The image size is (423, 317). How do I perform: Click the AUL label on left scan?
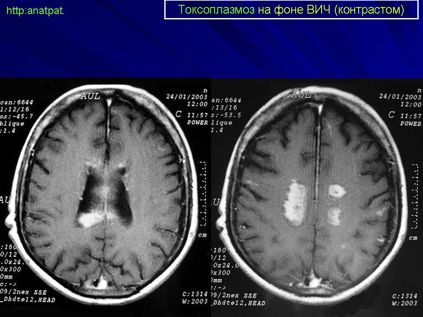tap(90, 96)
